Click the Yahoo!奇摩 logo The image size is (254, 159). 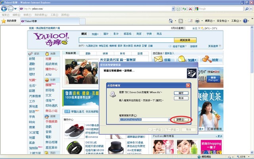(51, 39)
